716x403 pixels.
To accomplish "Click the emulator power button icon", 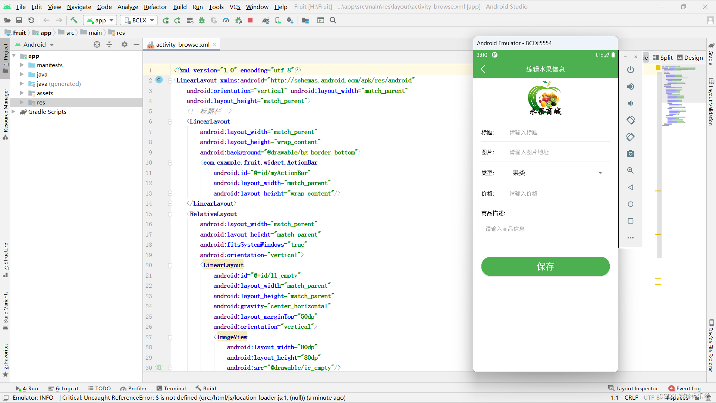I will (630, 70).
